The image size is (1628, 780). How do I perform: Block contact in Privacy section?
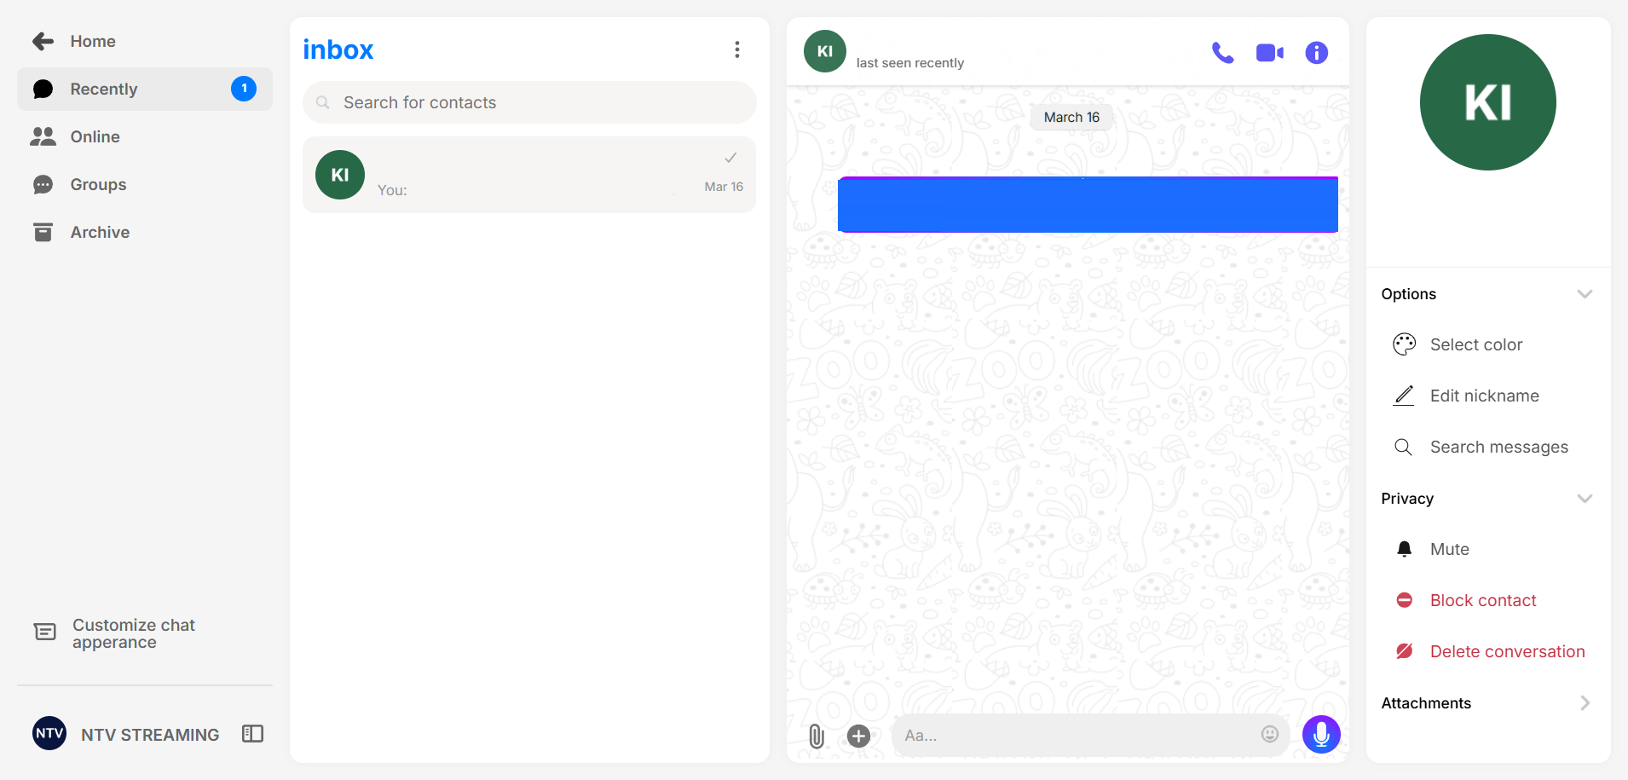coord(1482,601)
